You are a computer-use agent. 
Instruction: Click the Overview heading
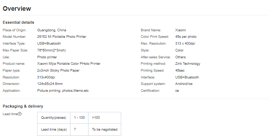17,8
